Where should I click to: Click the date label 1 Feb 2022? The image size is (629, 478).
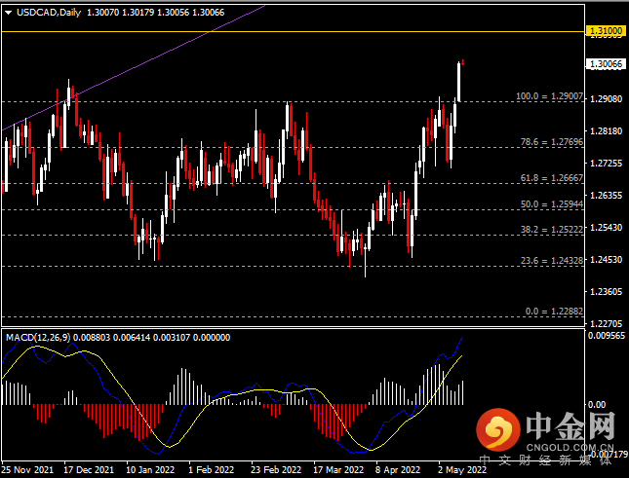tap(211, 469)
